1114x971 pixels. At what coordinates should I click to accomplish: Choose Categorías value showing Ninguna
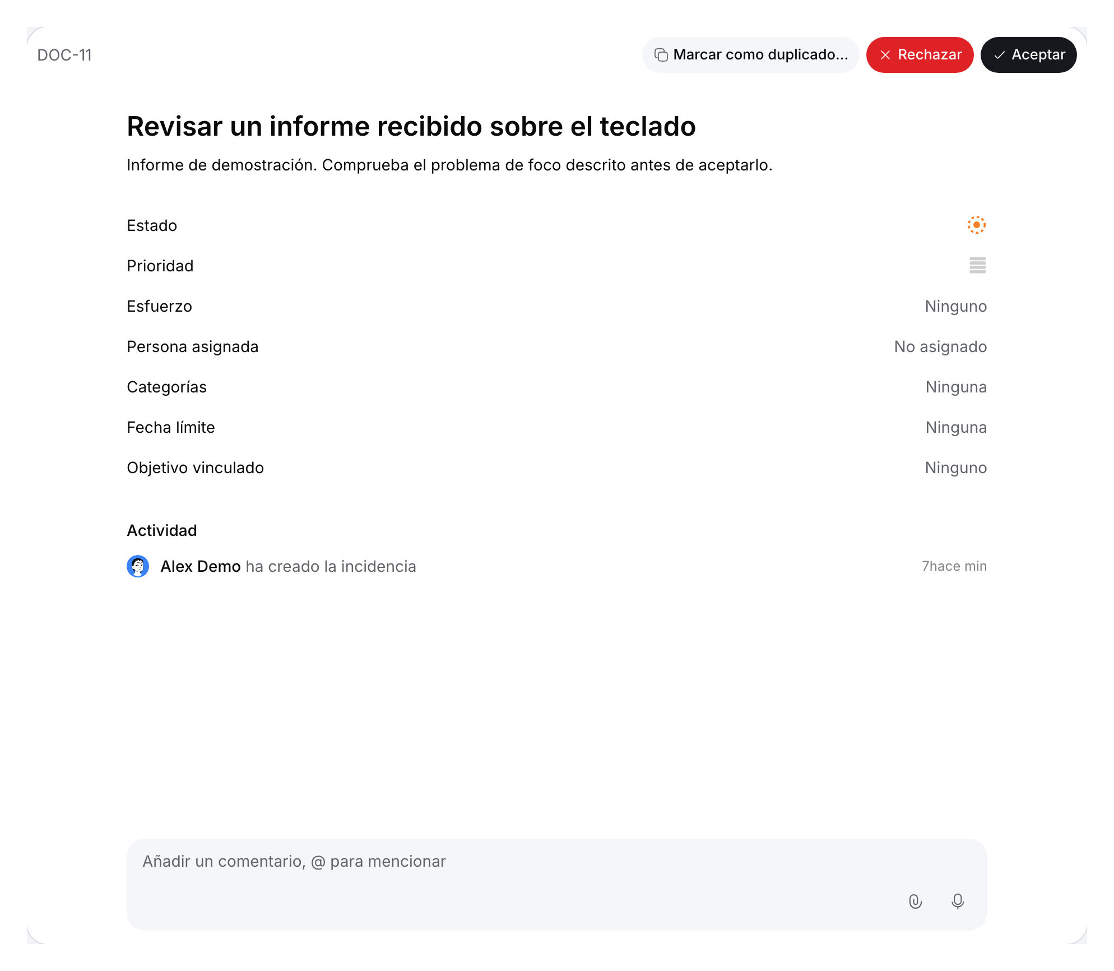(x=956, y=387)
